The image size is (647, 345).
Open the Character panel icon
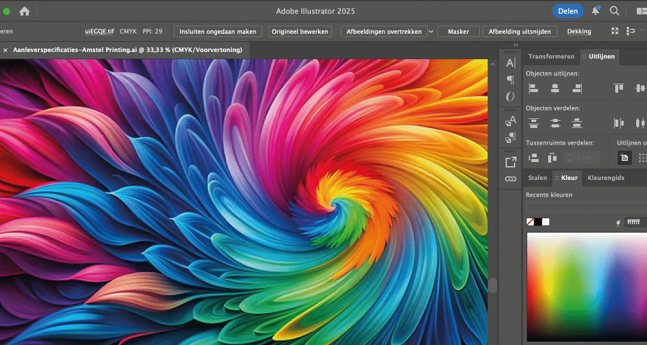point(510,63)
